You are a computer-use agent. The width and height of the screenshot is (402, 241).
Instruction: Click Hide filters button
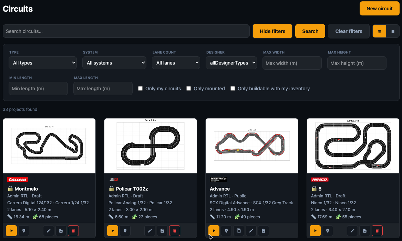(272, 31)
